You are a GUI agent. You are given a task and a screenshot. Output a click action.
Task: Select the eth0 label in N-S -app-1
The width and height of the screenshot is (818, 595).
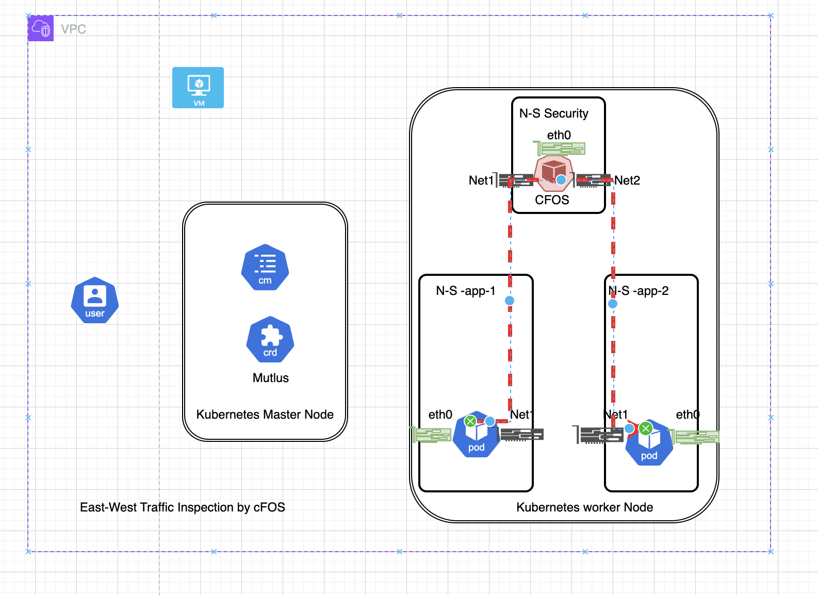point(440,415)
